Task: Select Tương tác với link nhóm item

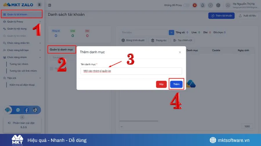Action: pyautogui.click(x=23, y=71)
